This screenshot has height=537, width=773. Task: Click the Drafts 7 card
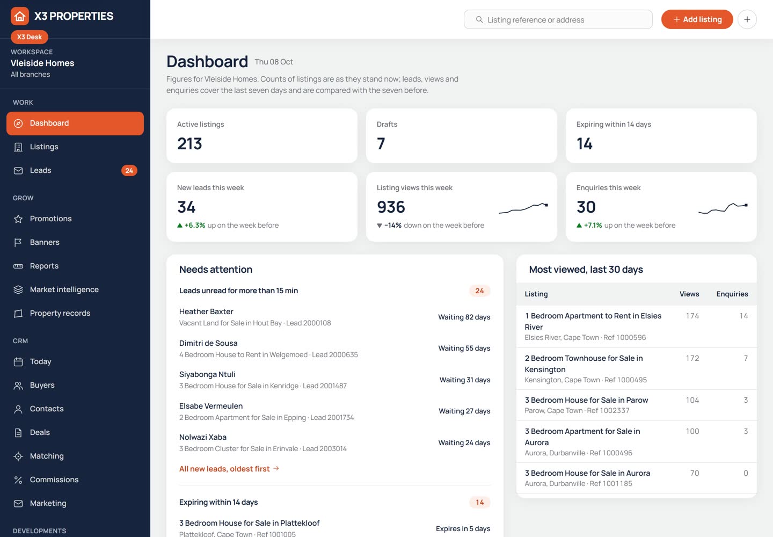point(462,136)
